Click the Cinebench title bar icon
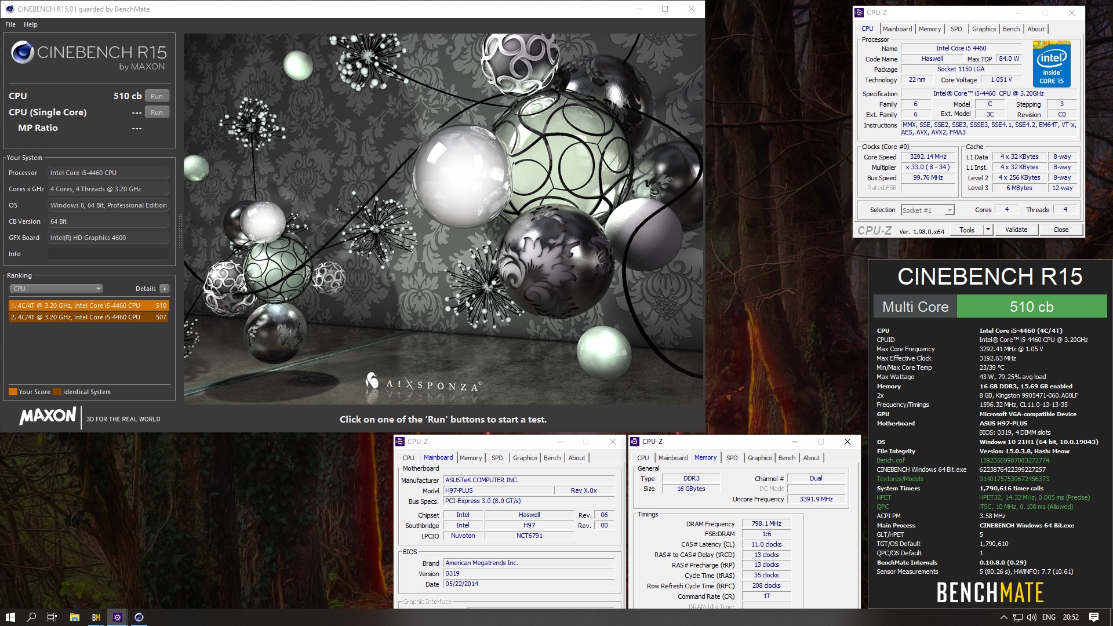Viewport: 1113px width, 626px height. [9, 9]
